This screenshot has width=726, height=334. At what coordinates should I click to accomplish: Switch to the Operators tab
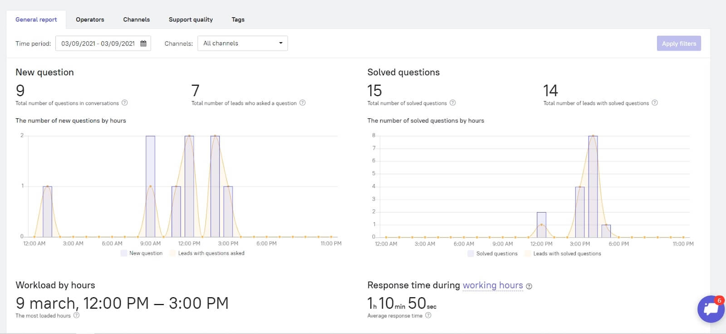tap(90, 19)
